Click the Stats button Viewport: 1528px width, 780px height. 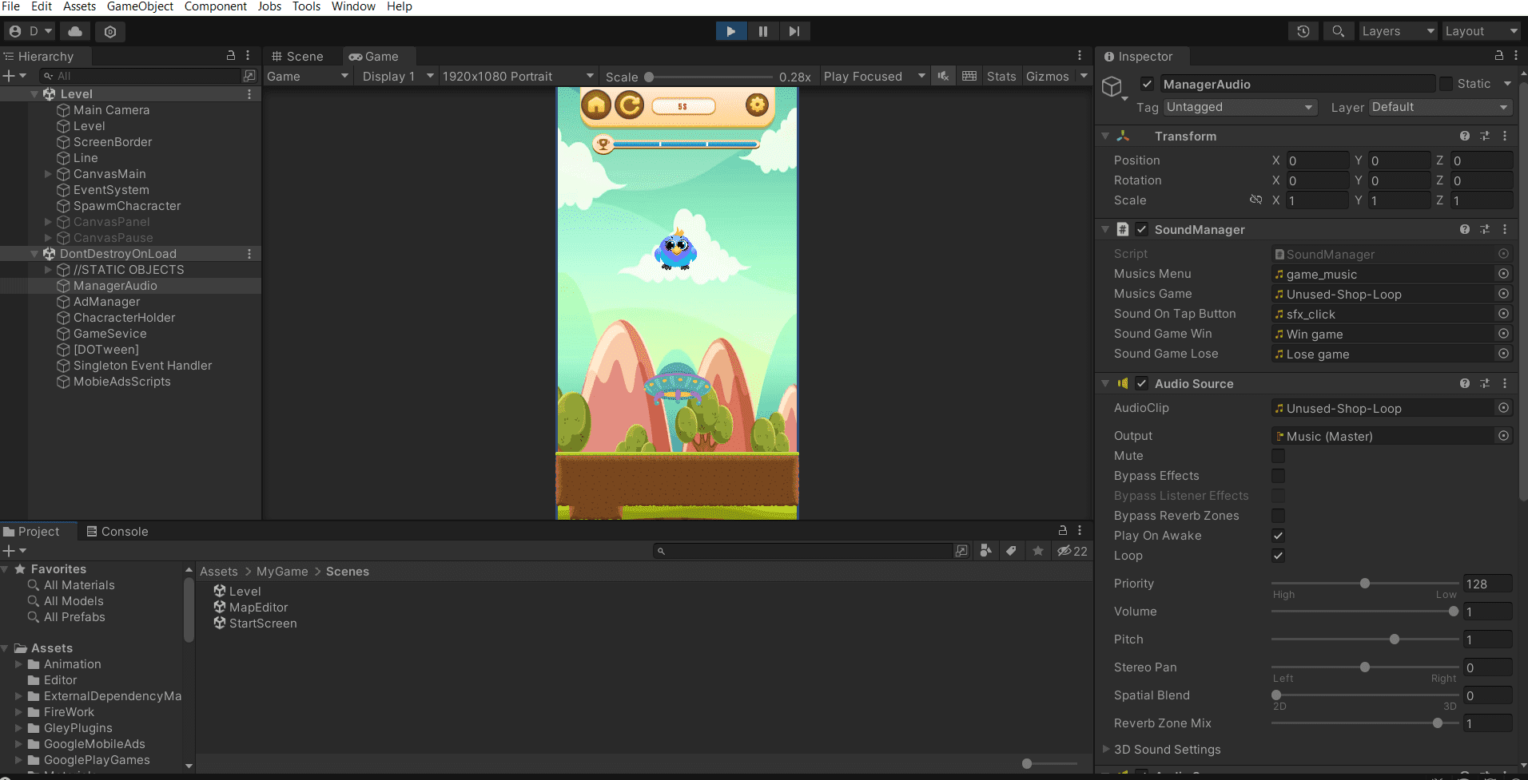1001,77
